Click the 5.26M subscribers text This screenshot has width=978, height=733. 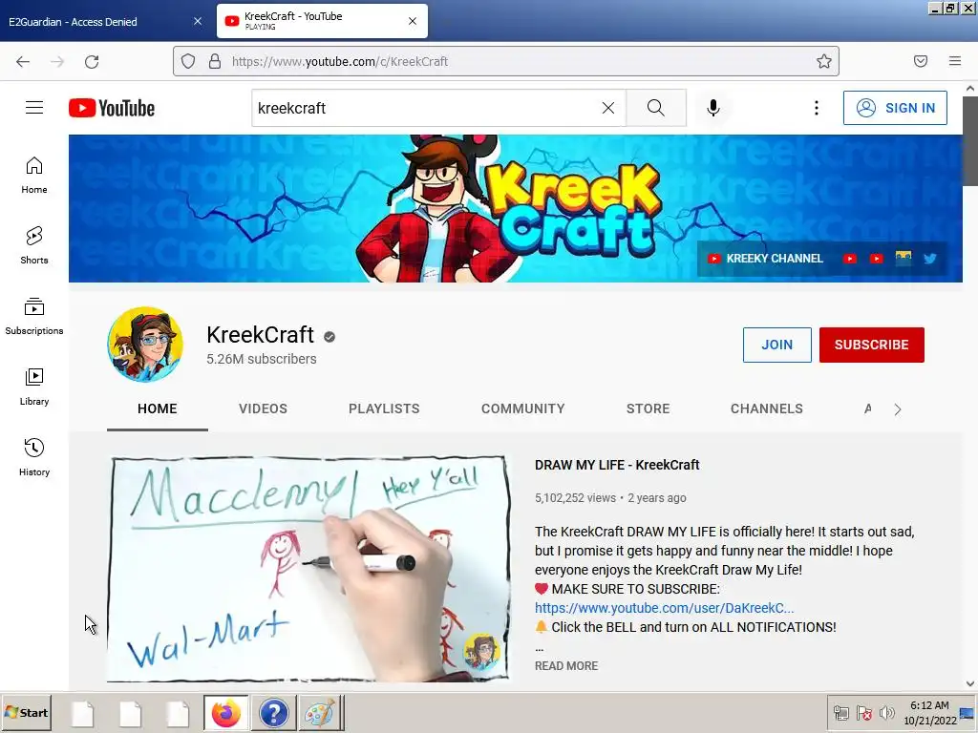[x=262, y=359]
